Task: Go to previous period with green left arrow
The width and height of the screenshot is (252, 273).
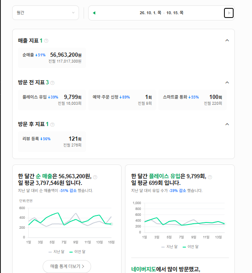Action: coord(94,13)
